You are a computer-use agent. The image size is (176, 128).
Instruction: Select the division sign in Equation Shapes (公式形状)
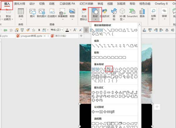point(105,112)
